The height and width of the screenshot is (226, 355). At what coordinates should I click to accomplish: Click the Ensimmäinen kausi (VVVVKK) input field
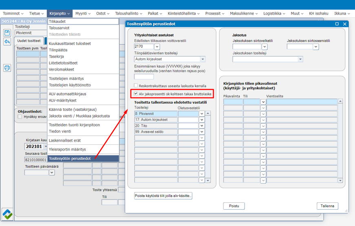pos(144,76)
